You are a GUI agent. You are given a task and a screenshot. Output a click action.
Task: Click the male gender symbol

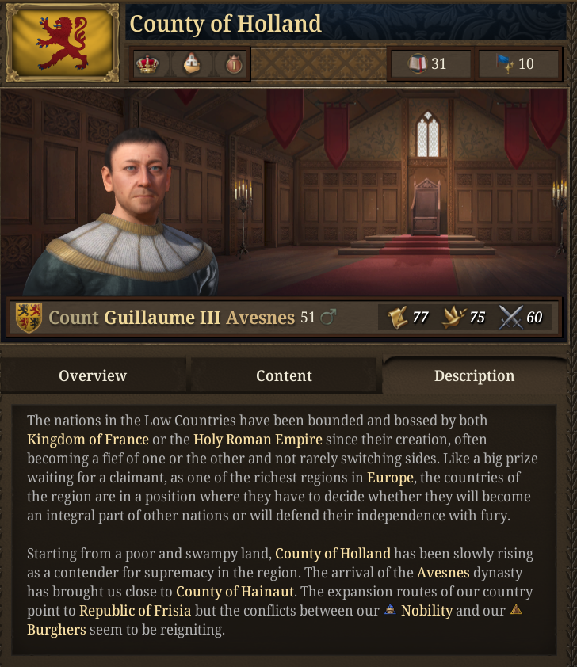click(x=328, y=317)
